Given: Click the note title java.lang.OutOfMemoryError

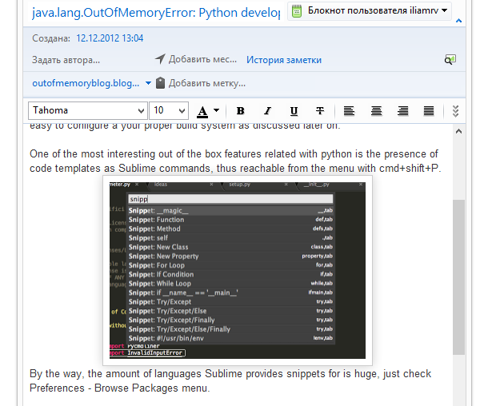Looking at the screenshot, I should click(156, 13).
